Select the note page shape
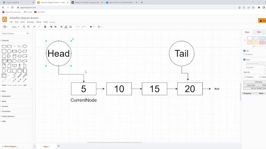This screenshot has width=266, height=149. pyautogui.click(x=4, y=66)
